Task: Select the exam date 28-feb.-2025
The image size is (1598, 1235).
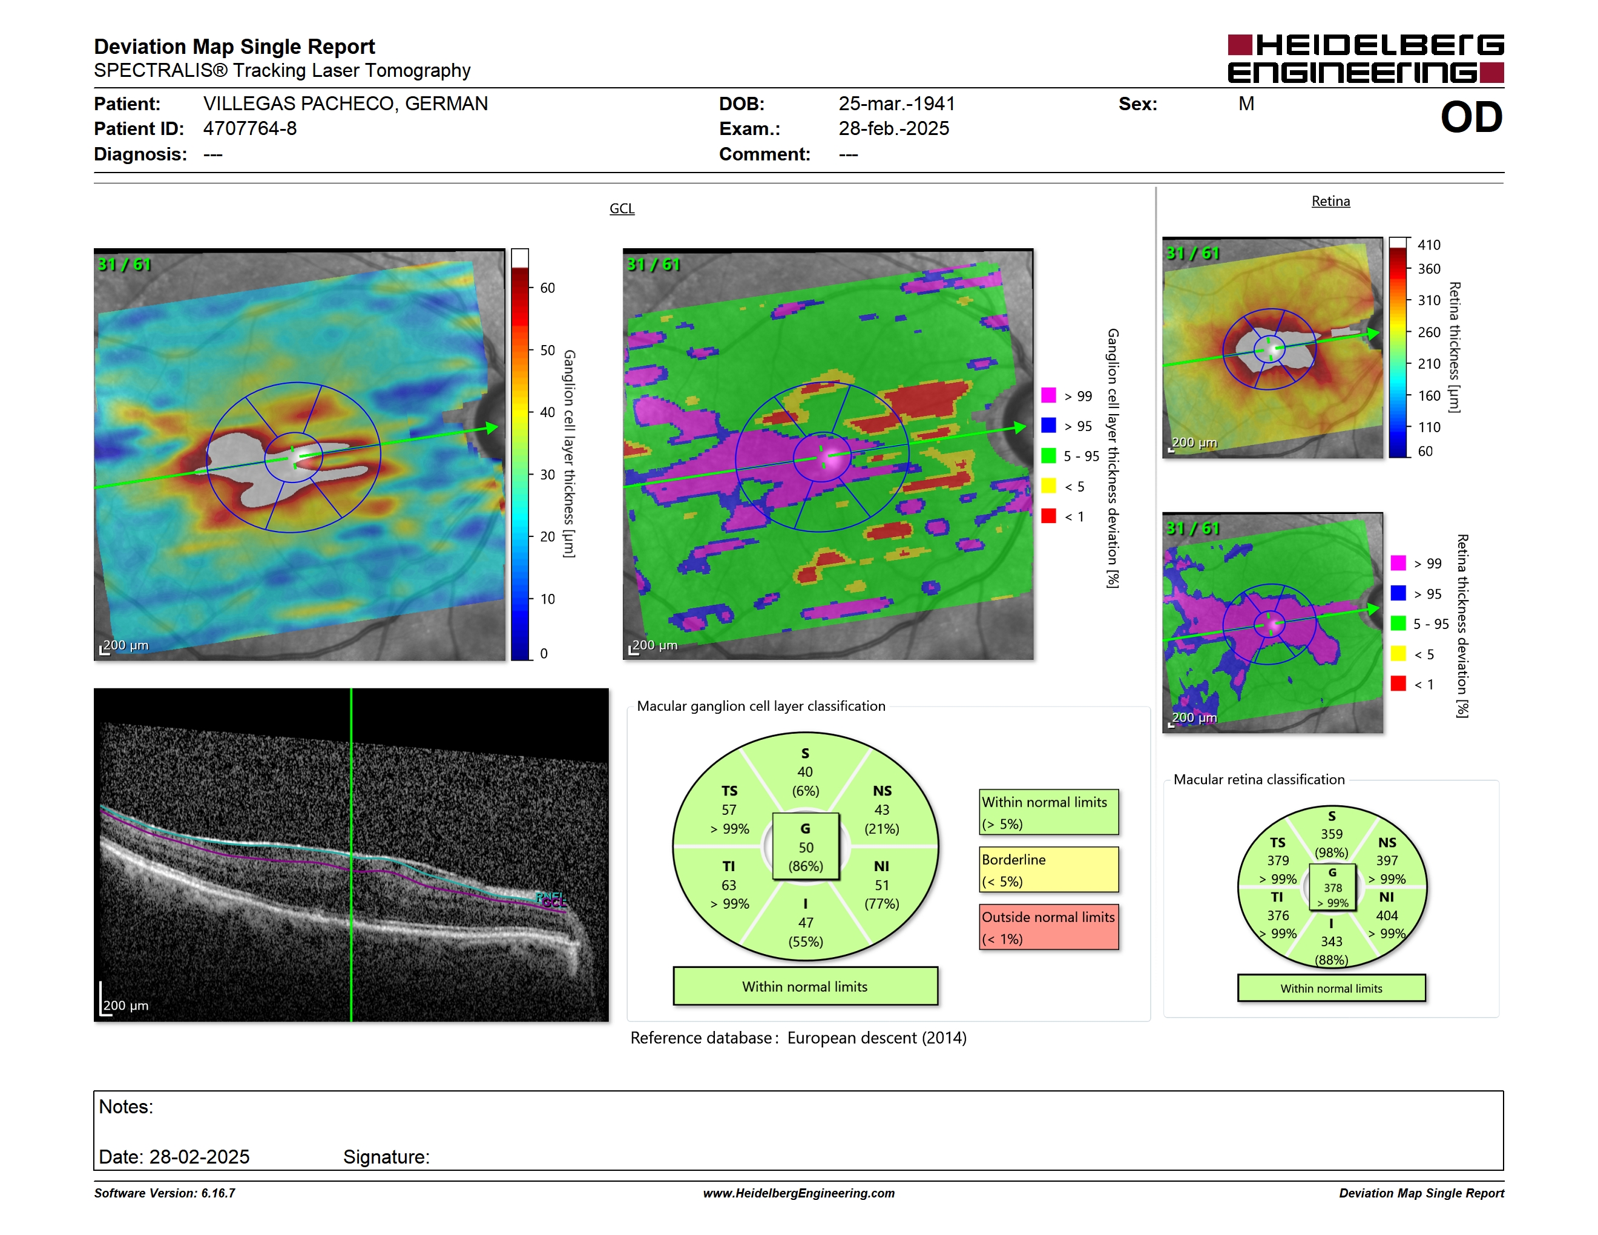Action: point(893,129)
